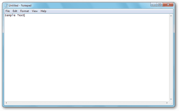Click the 'Untitled - Notepad' title text
The height and width of the screenshot is (111, 179).
[20, 5]
